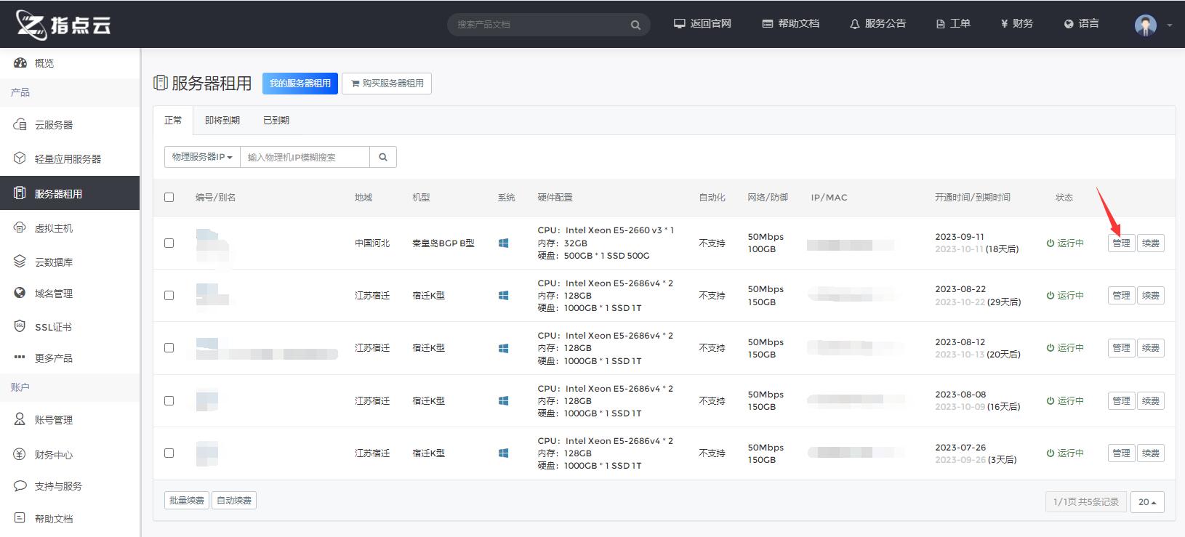Click 管理 for 2023-08-12 server
This screenshot has height=537, width=1185.
[1121, 348]
